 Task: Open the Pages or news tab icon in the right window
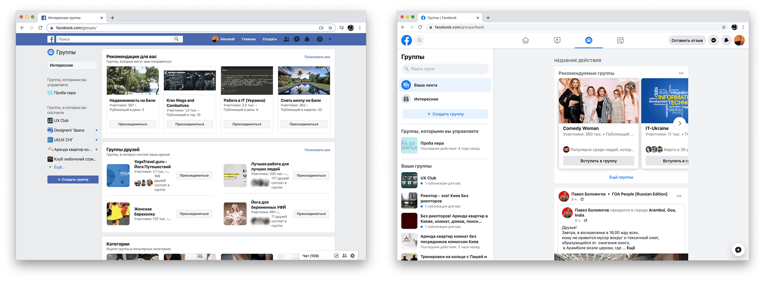[x=620, y=40]
